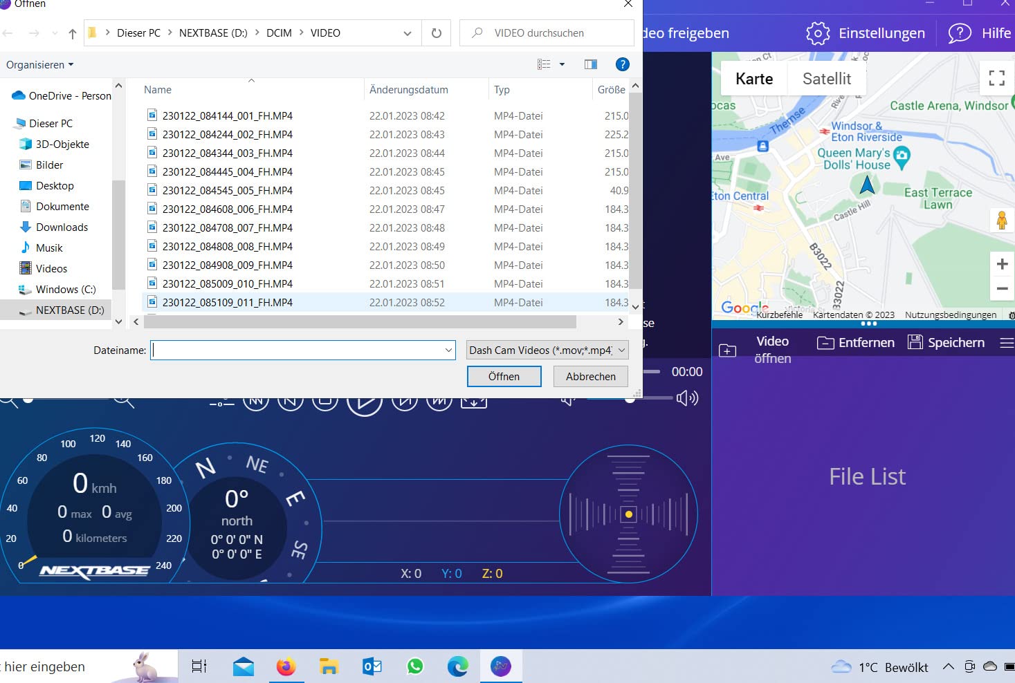Viewport: 1015px width, 683px height.
Task: Launch Mail from the taskbar
Action: coord(243,666)
